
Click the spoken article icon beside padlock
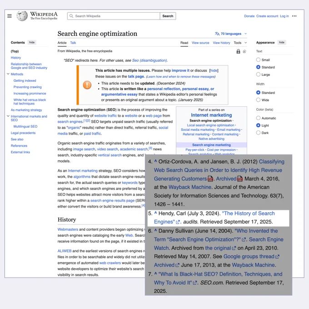click(x=244, y=51)
